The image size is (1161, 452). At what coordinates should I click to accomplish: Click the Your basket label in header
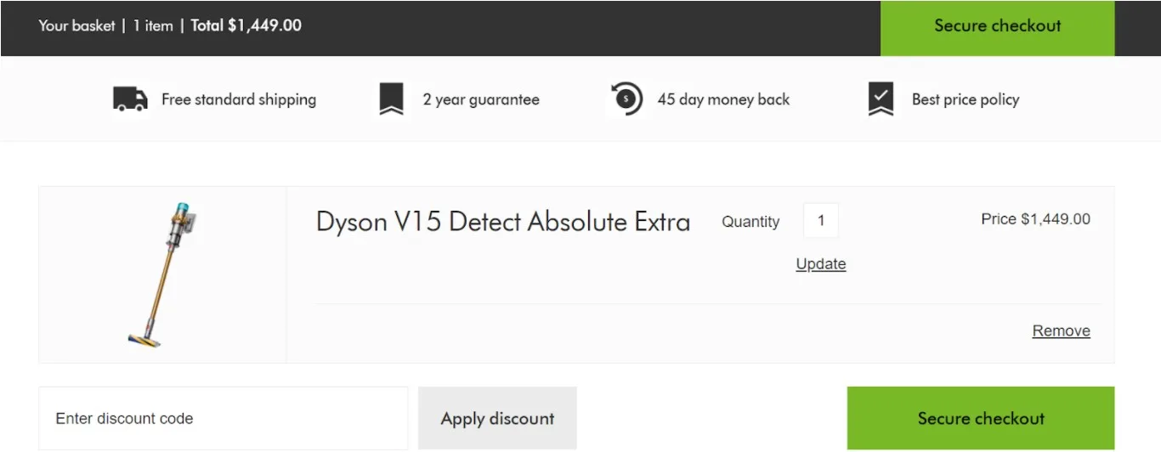click(76, 25)
